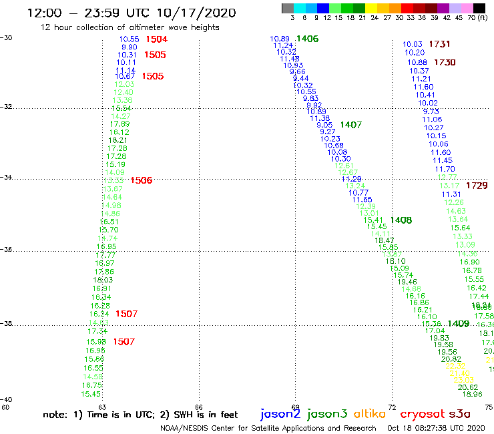This screenshot has height=434, width=494.
Task: Select the black swatch ending the color scale
Action: tap(479, 8)
